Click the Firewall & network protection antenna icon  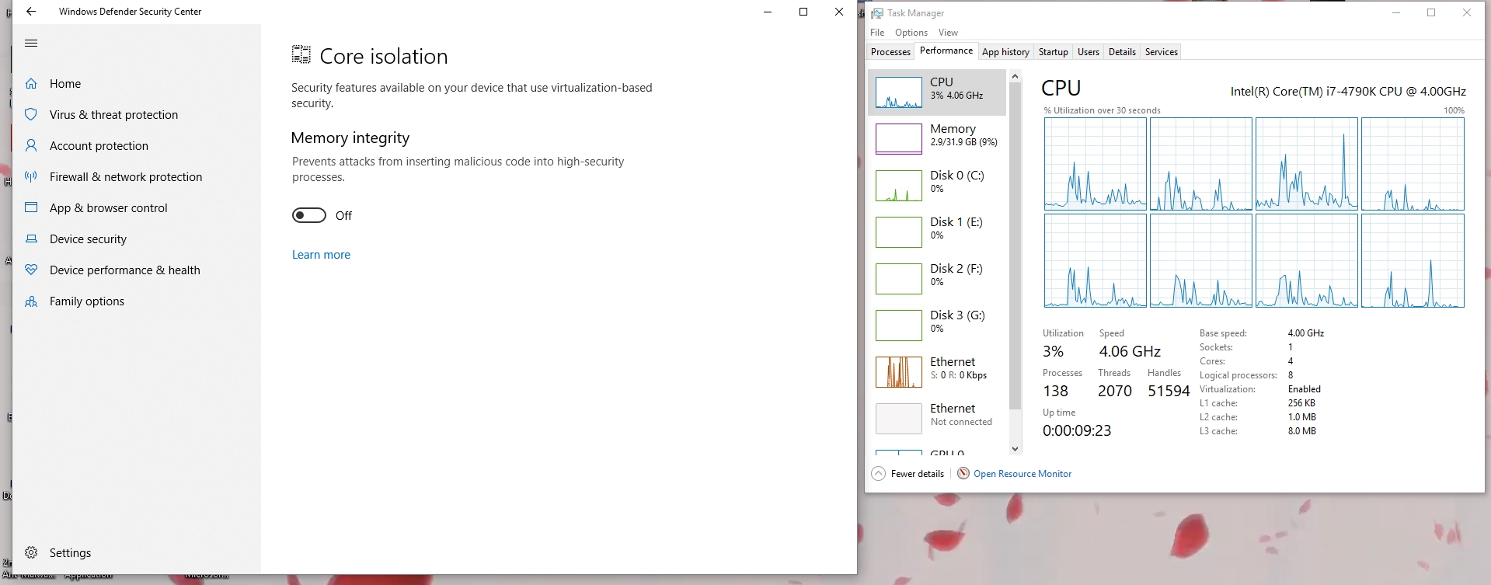coord(31,177)
